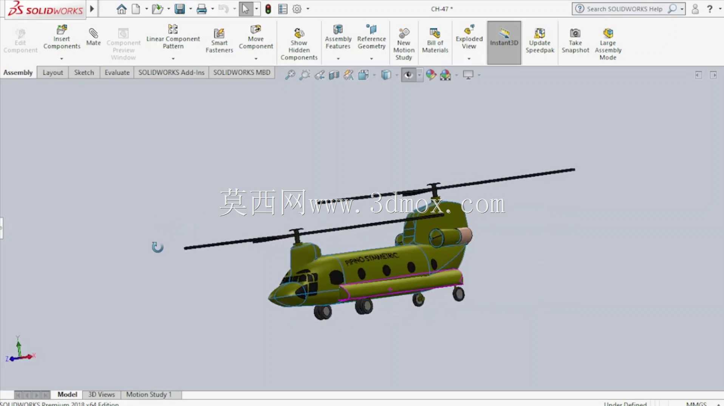Toggle the Section View
Image resolution: width=724 pixels, height=406 pixels.
click(334, 75)
